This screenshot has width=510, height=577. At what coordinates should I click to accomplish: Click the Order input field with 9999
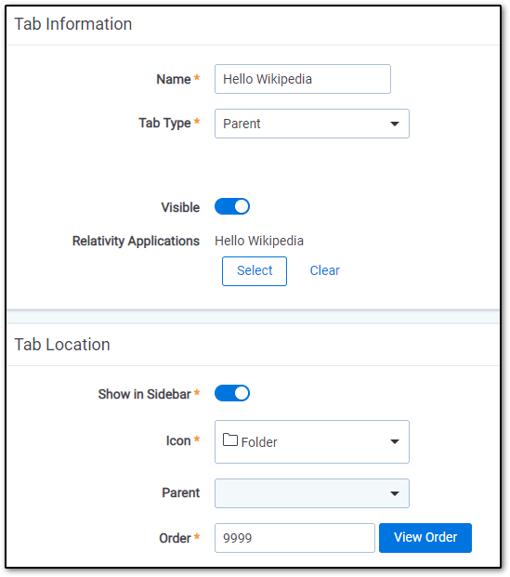294,538
